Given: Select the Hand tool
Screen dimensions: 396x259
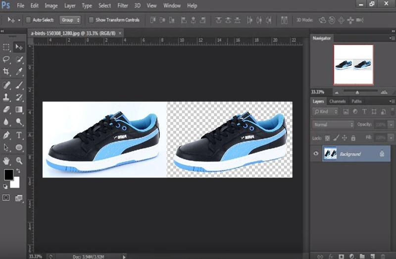Looking at the screenshot, I should [x=6, y=160].
